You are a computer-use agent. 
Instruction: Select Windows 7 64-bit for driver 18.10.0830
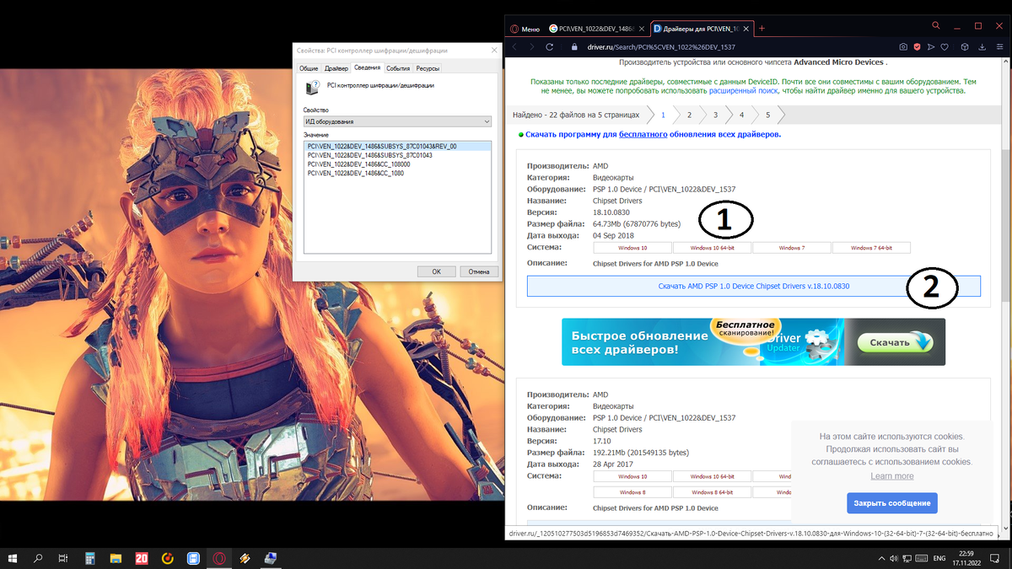tap(871, 248)
